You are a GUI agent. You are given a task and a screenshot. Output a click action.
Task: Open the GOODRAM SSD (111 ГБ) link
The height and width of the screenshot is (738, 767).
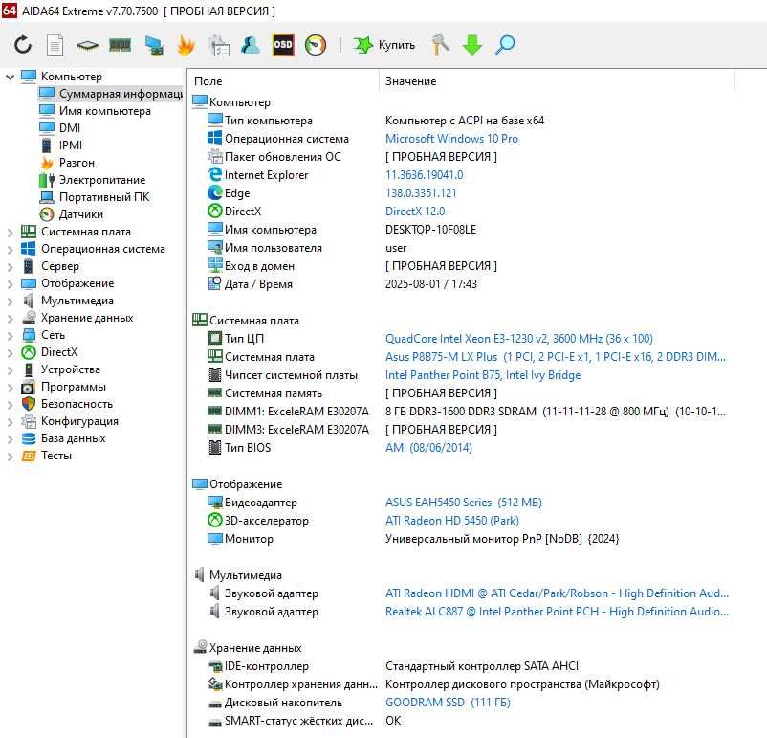click(448, 703)
